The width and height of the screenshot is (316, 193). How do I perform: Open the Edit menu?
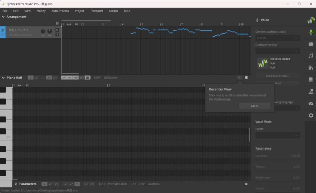[x=16, y=11]
